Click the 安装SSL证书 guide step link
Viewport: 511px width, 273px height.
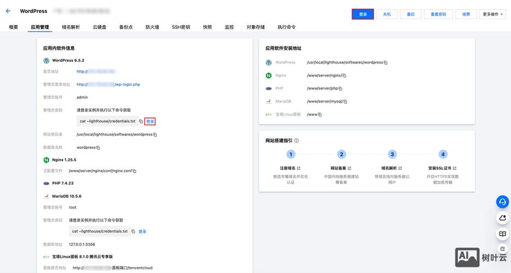439,168
